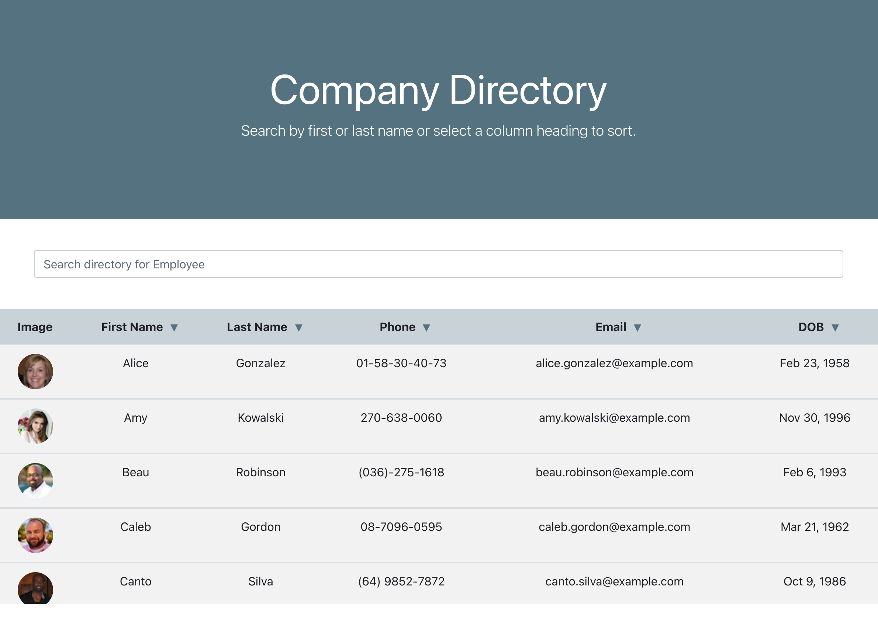Click the last name Gordon

(260, 527)
